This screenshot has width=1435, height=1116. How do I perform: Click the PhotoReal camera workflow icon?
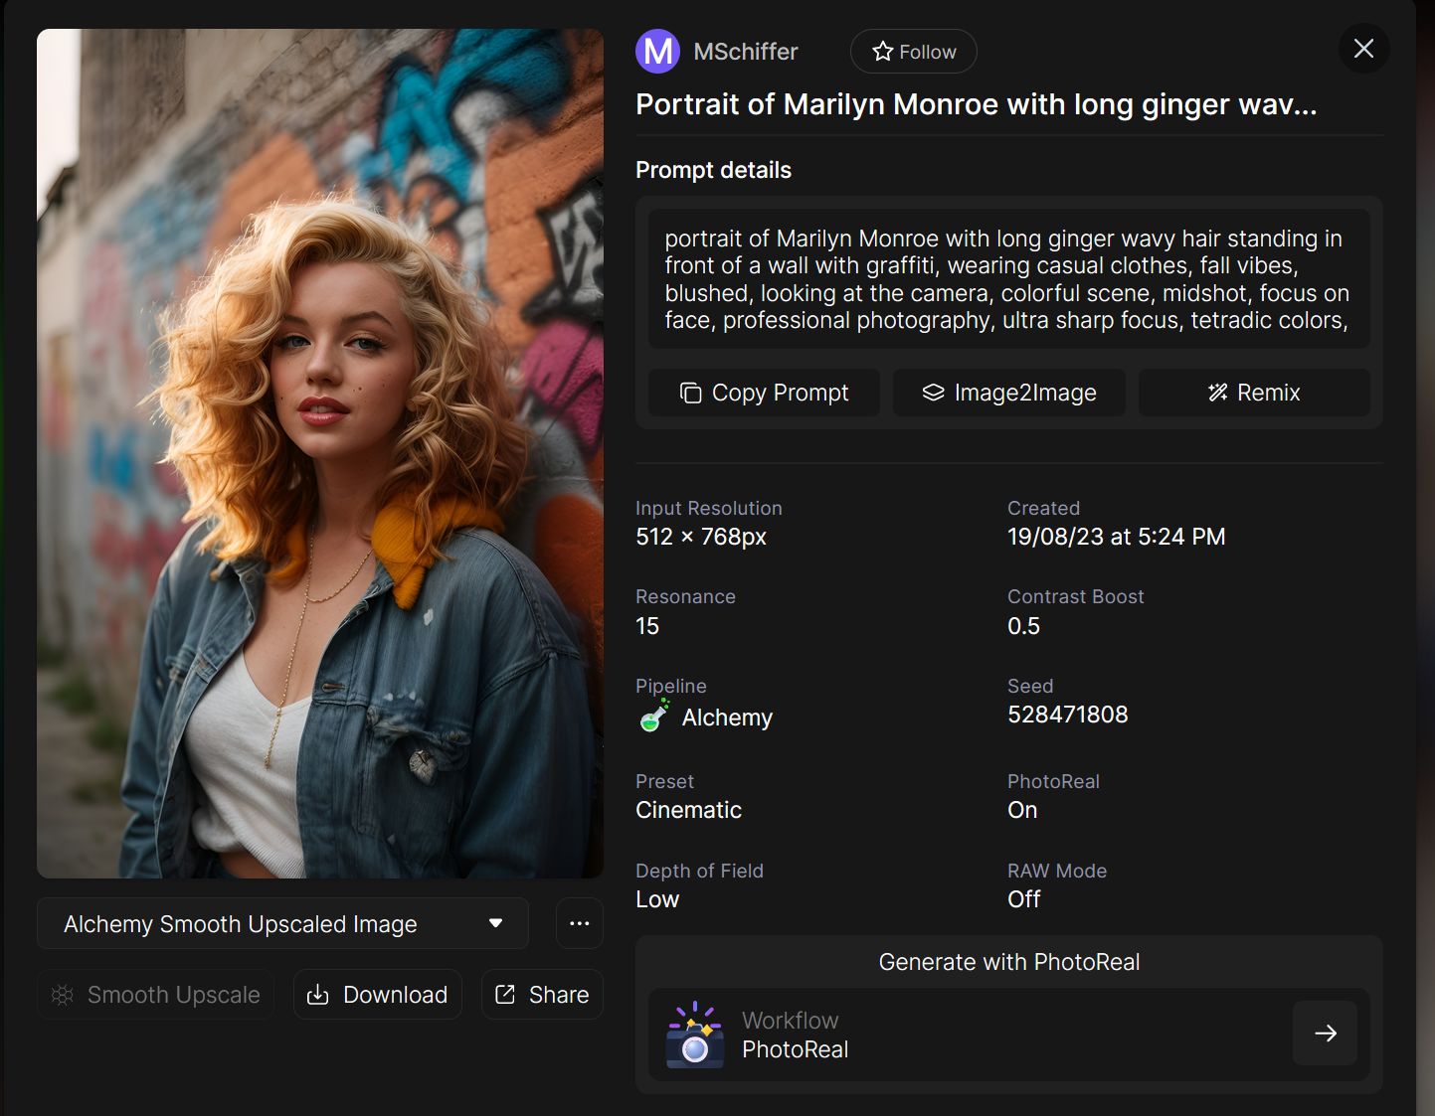click(x=694, y=1035)
